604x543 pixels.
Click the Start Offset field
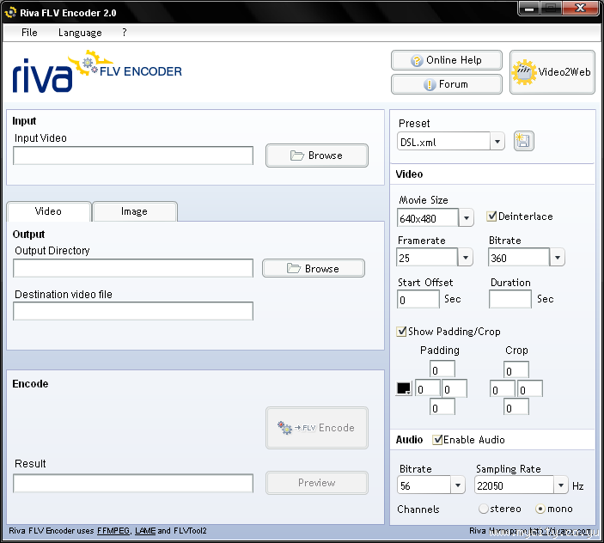point(418,299)
